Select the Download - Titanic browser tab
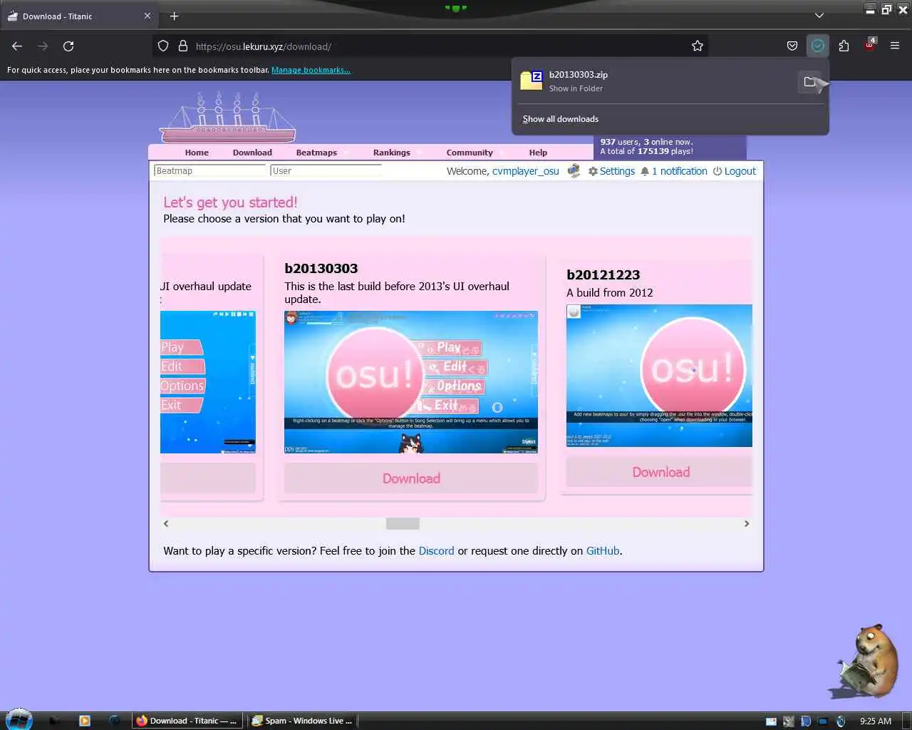Viewport: 912px width, 730px height. [x=78, y=16]
